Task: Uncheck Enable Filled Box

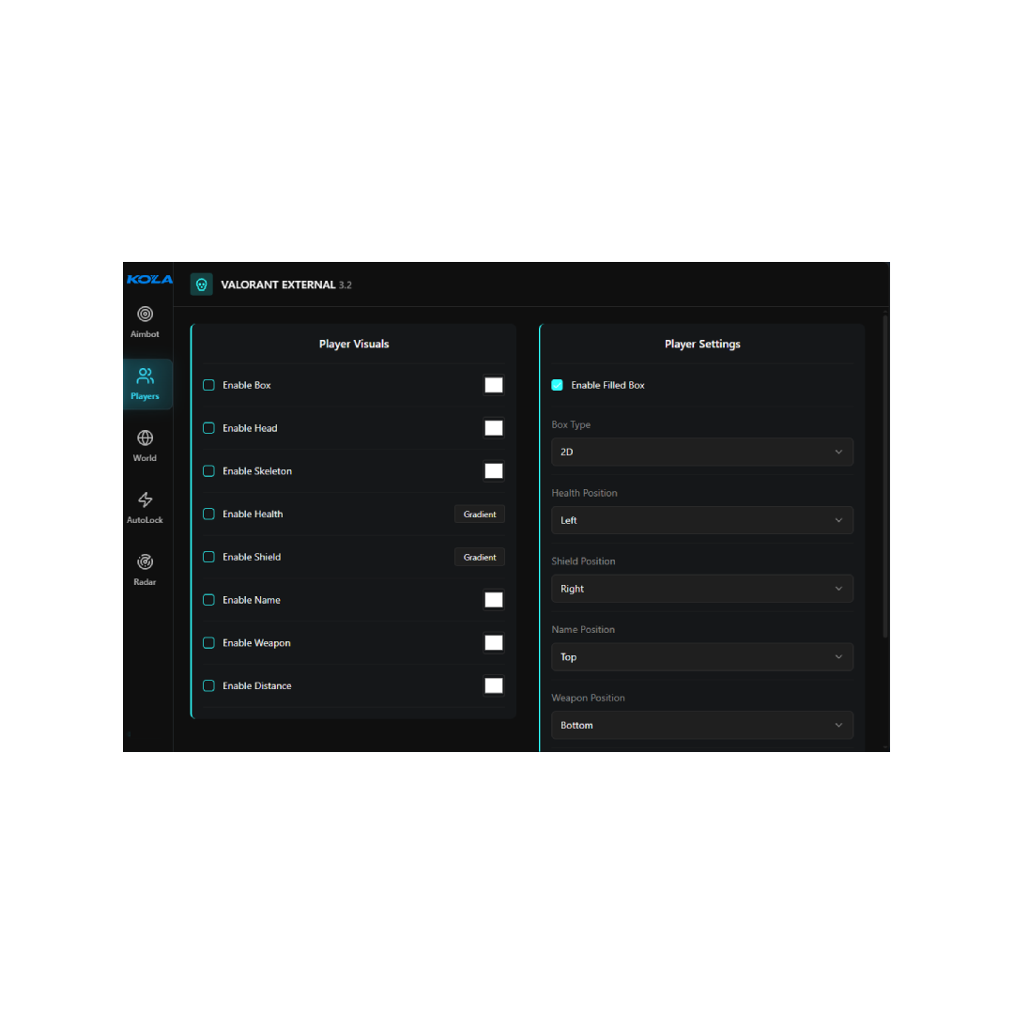Action: (x=557, y=385)
